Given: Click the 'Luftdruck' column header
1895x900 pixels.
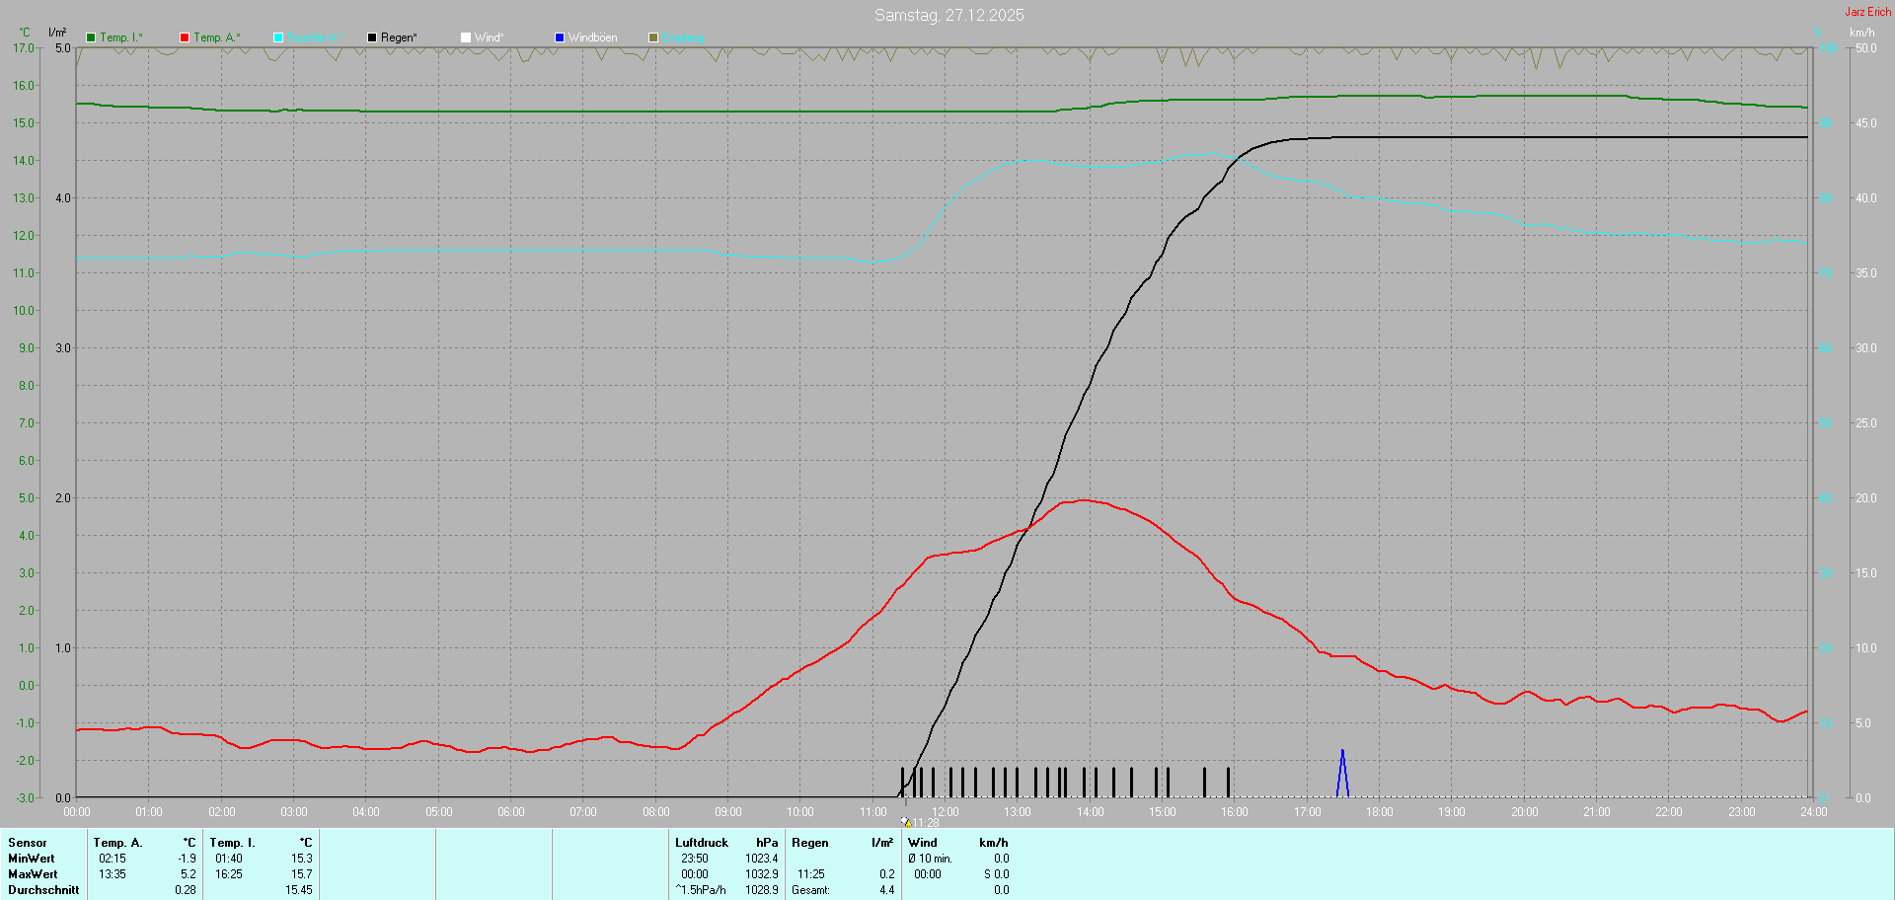Looking at the screenshot, I should (x=702, y=843).
